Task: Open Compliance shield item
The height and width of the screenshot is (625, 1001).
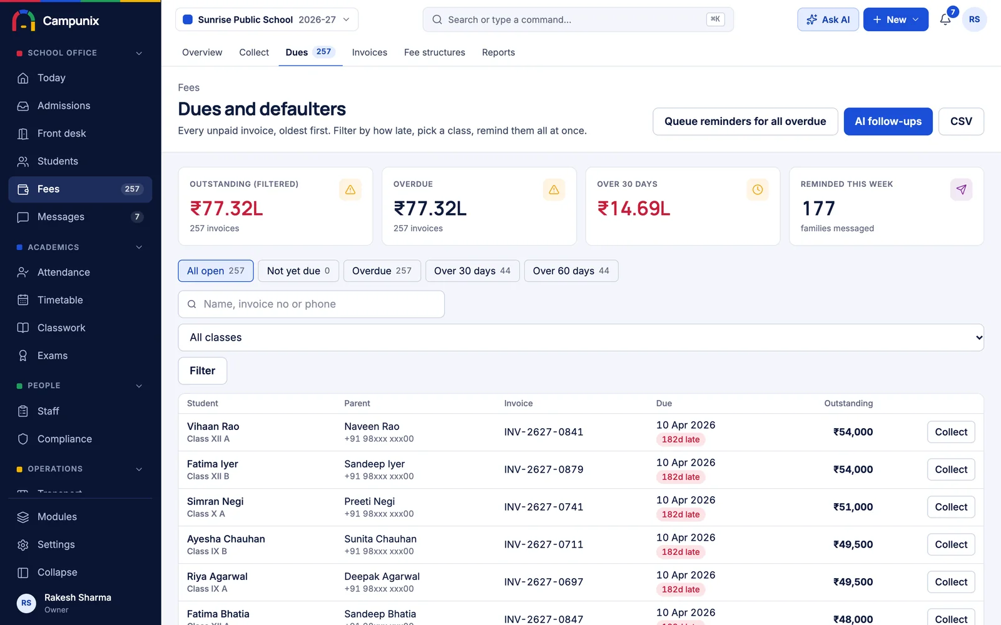Action: click(80, 439)
